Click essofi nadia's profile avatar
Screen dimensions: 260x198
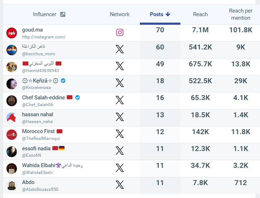coord(12,152)
